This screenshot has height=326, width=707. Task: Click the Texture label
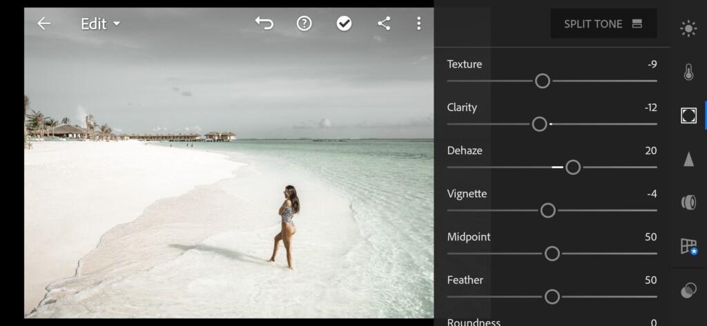[x=465, y=64]
